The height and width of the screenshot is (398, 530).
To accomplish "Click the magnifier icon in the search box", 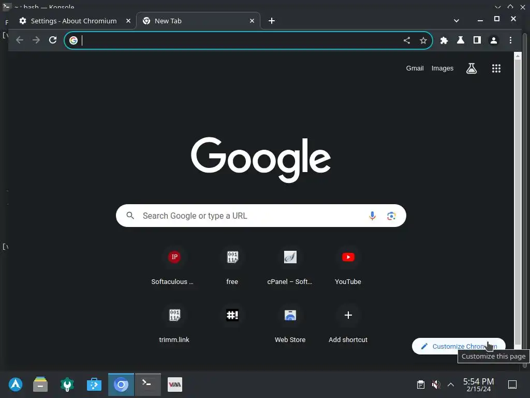I will coord(130,216).
